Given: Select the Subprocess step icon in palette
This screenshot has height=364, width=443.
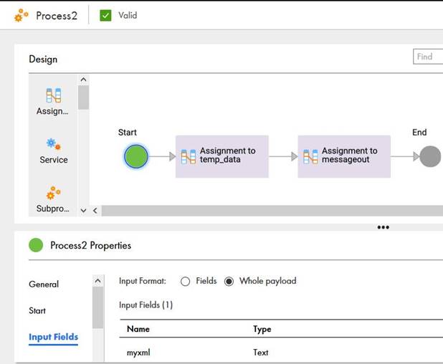Looking at the screenshot, I should tap(53, 193).
